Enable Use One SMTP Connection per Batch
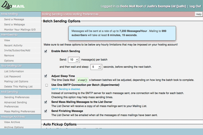This screenshot has width=203, height=135. point(46,84)
